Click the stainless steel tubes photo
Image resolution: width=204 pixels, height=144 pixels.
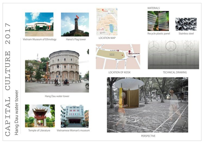(186, 24)
